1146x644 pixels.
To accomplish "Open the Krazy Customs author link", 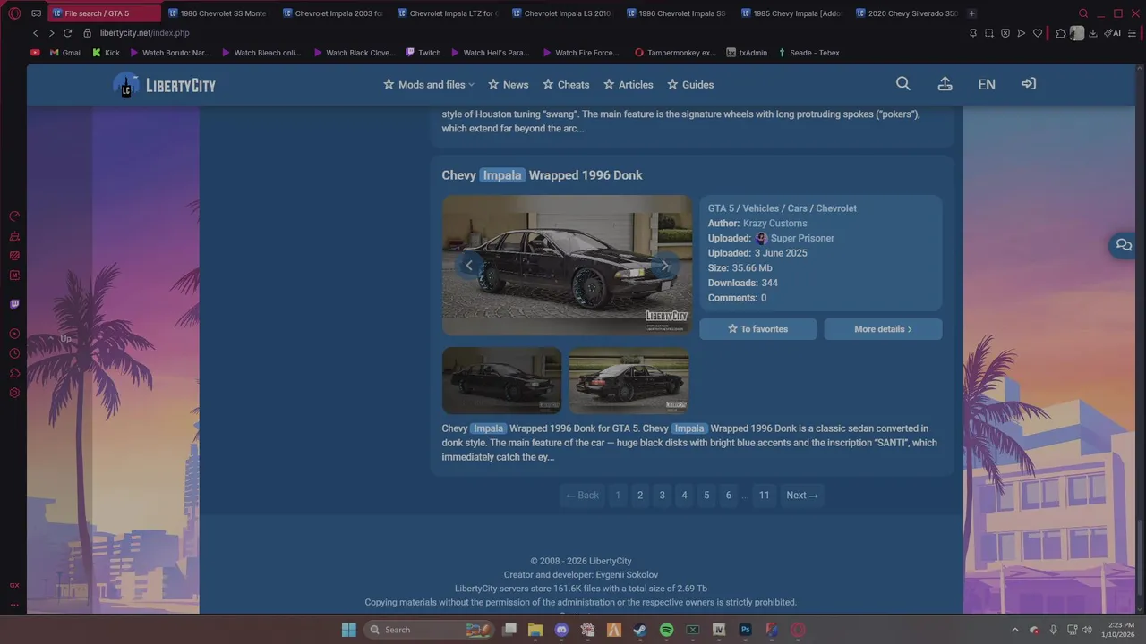I will tap(774, 224).
